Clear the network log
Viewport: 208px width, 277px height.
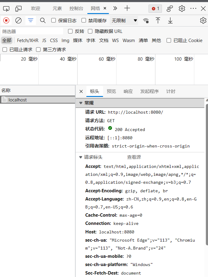click(18, 20)
